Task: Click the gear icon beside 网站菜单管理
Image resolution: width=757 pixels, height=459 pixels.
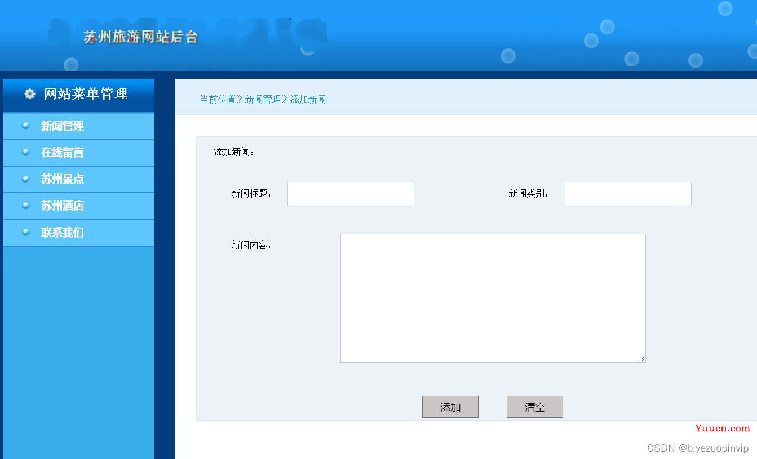Action: point(30,94)
